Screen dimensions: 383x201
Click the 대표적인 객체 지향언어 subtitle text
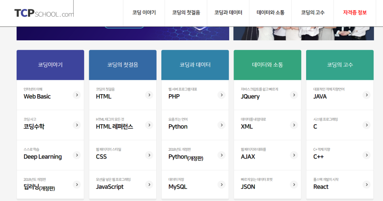click(329, 89)
